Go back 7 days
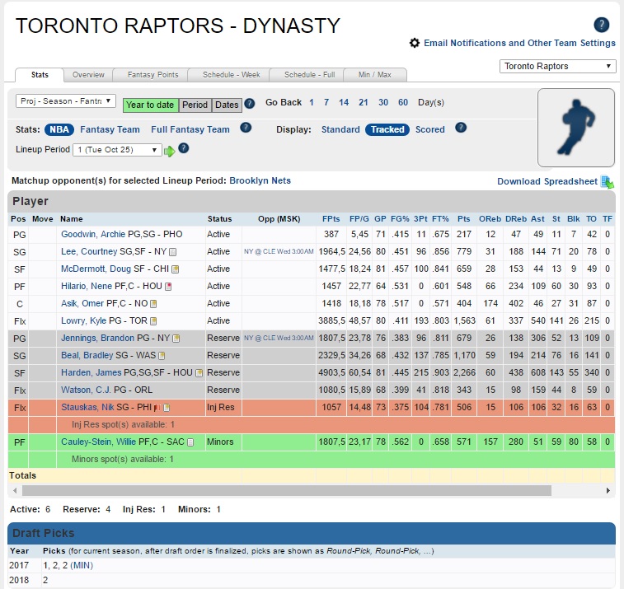 coord(326,103)
